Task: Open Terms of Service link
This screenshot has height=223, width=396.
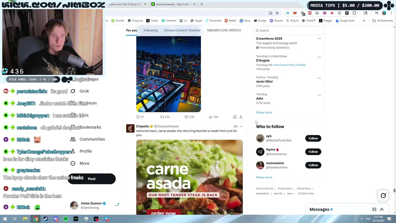Action: coord(265,189)
